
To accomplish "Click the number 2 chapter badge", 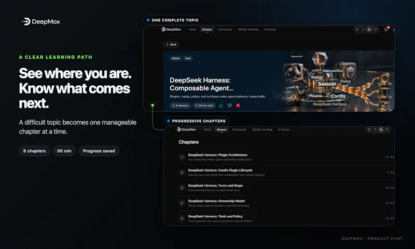I will click(182, 173).
